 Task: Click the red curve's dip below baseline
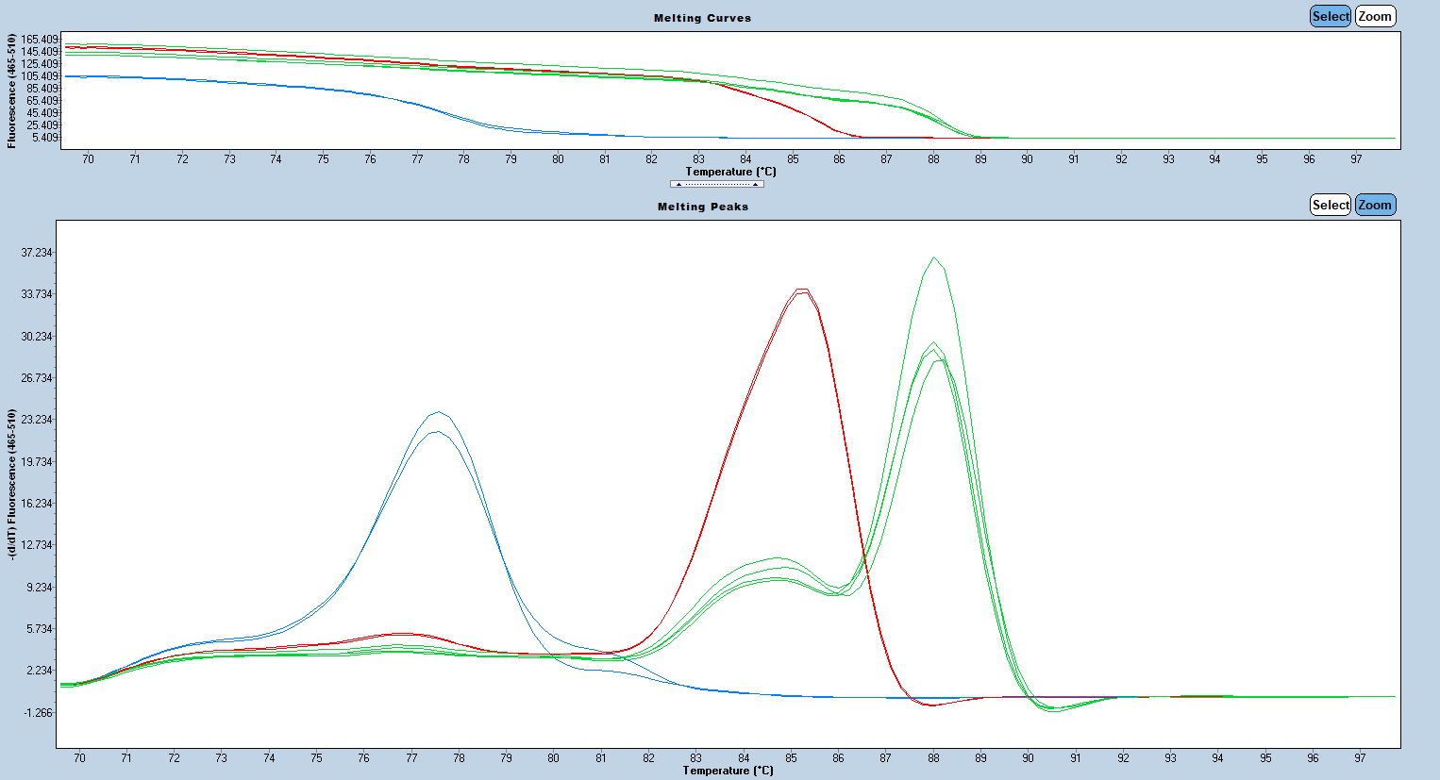[x=932, y=705]
